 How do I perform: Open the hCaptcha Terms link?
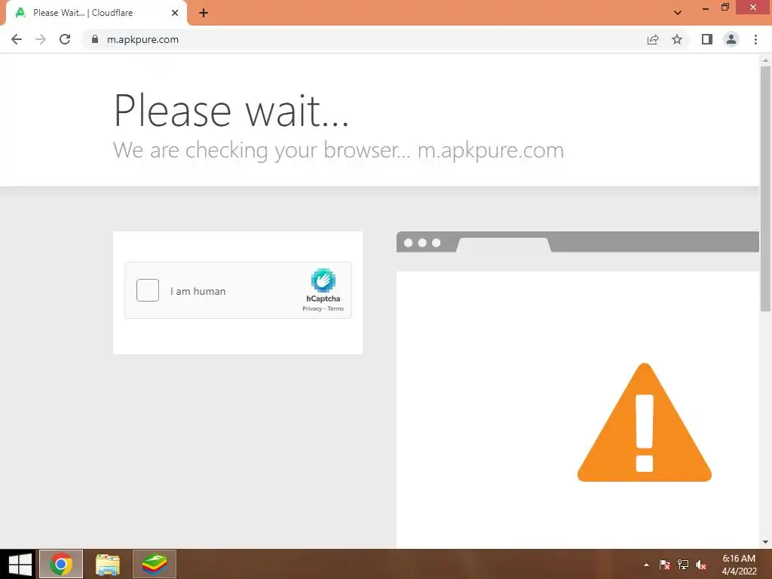coord(335,308)
